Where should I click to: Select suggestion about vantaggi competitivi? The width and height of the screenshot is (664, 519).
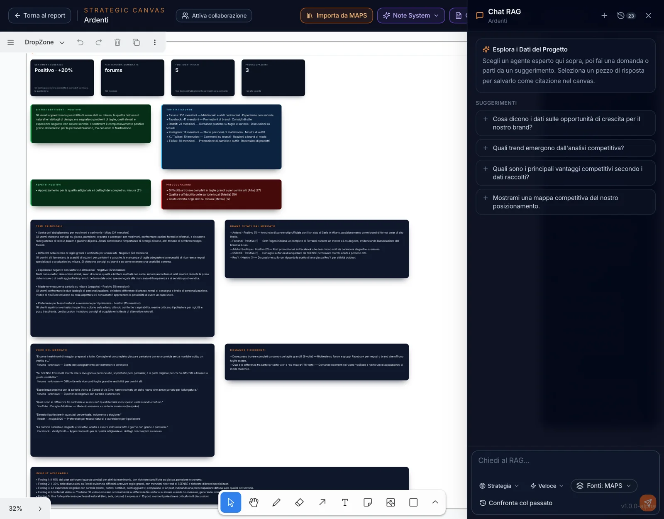[x=565, y=173]
